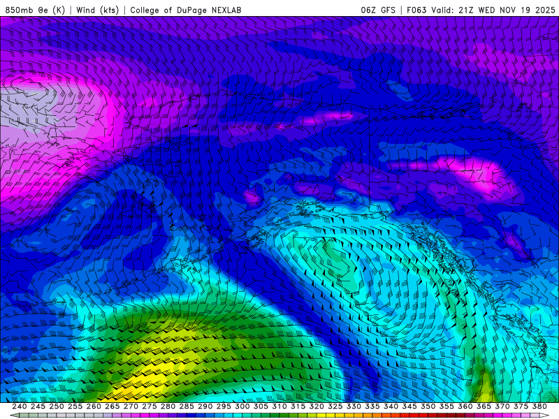Click the "850mb θe (K)" title text
559x419 pixels.
tap(36, 10)
